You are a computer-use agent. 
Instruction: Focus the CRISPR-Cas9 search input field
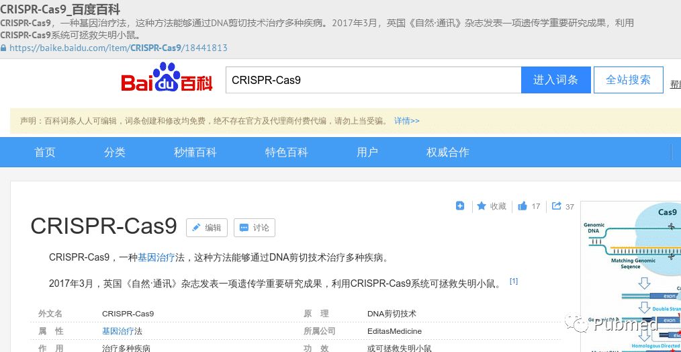click(x=373, y=79)
